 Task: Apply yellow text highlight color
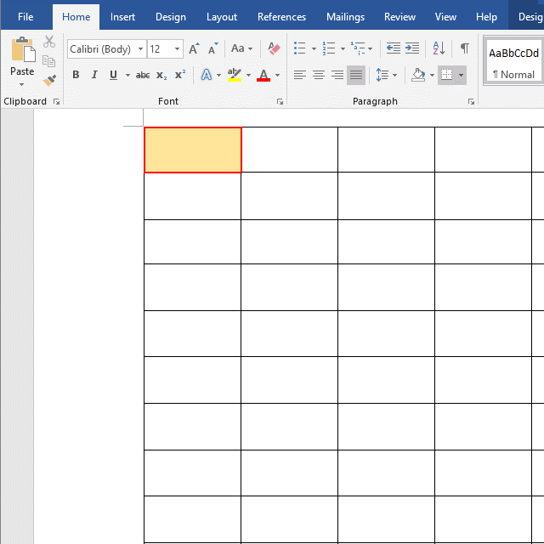235,75
